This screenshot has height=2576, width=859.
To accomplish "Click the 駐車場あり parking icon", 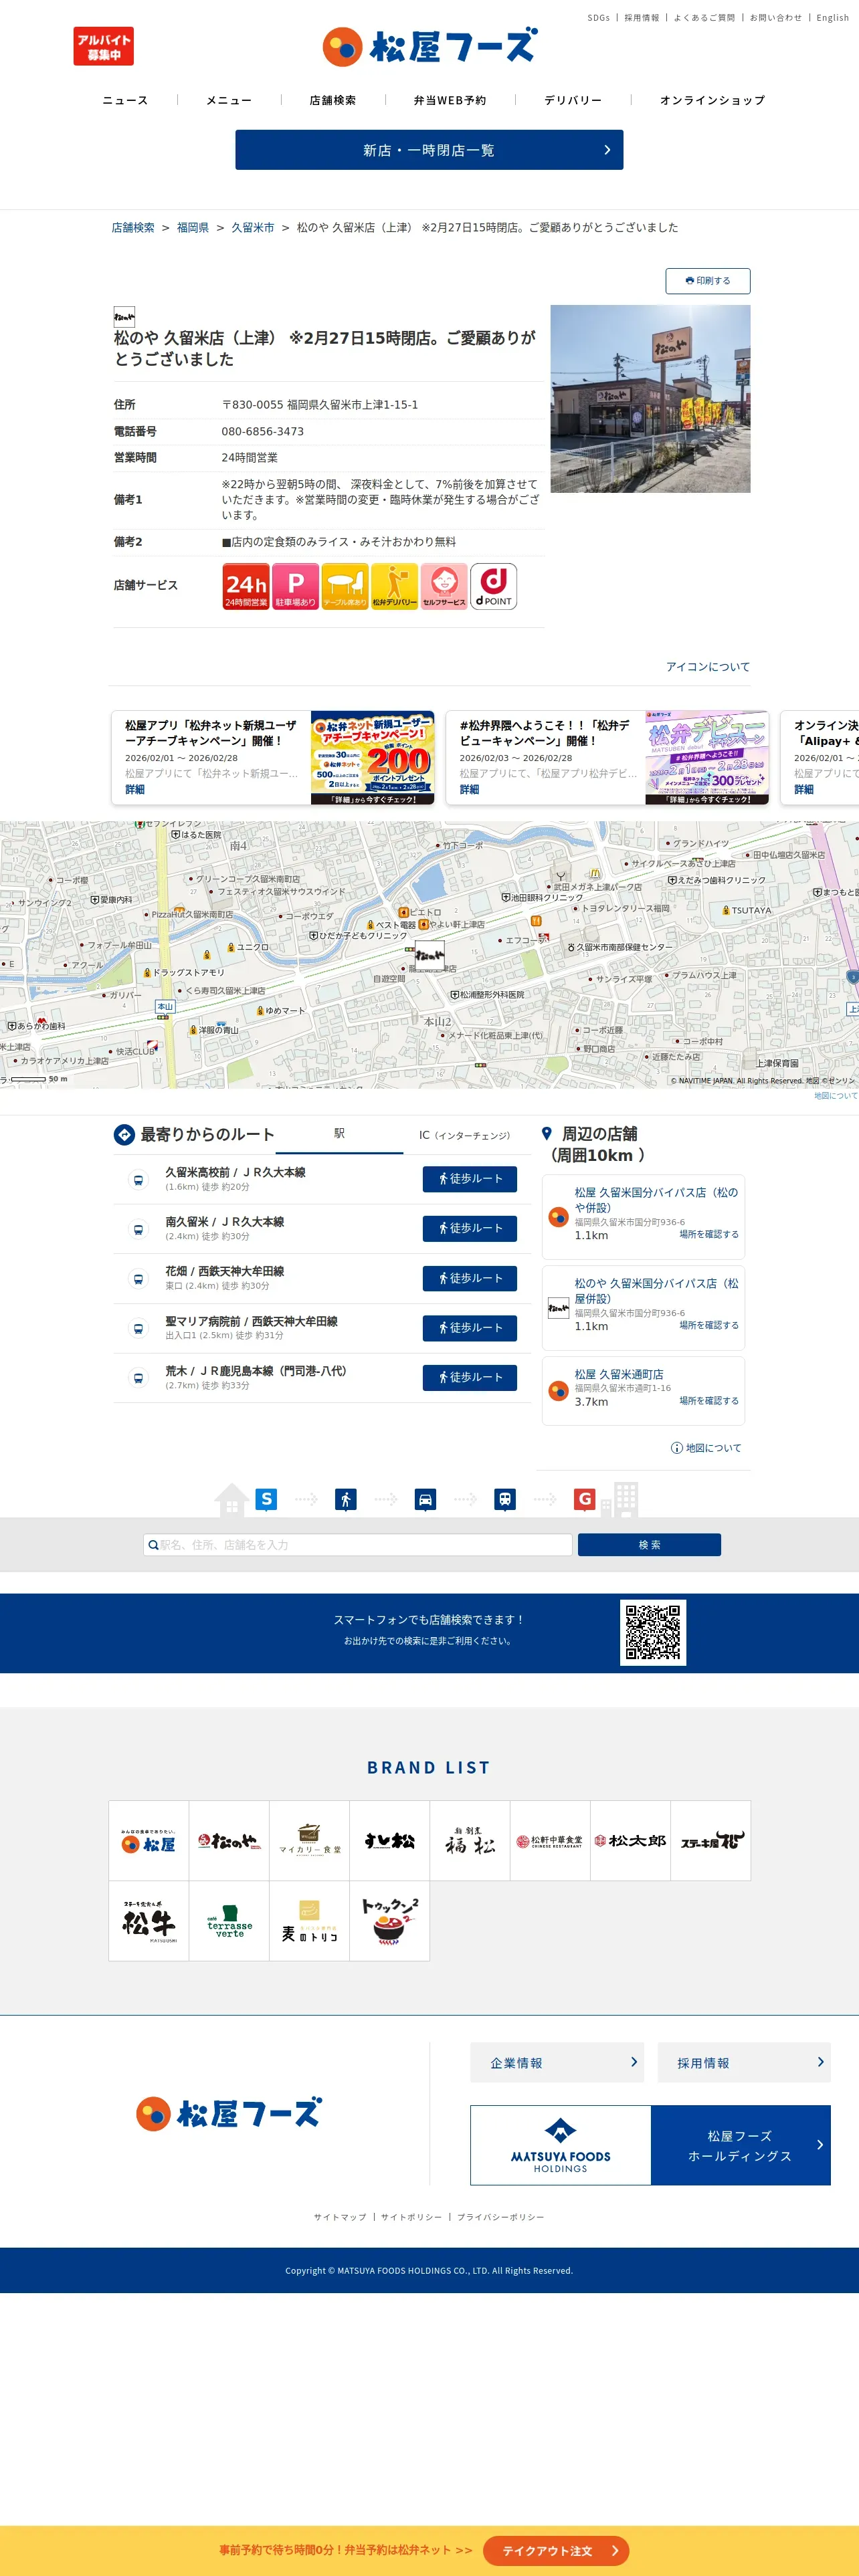I will 295,586.
